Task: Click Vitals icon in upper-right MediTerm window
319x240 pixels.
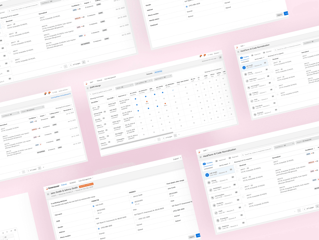Action: click(x=252, y=101)
